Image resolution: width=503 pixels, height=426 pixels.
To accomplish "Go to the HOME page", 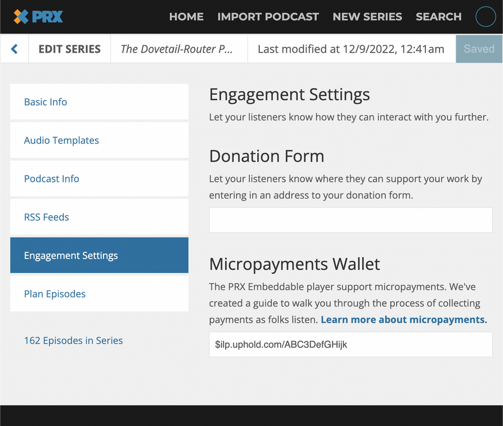I will point(186,17).
